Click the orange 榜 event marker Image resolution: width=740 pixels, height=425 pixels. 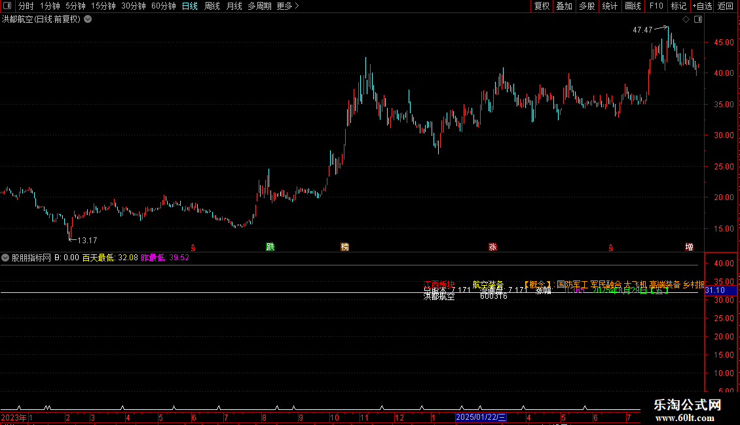coord(345,247)
